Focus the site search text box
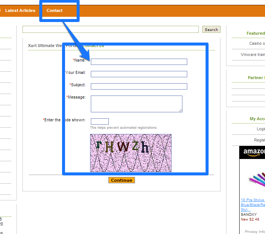The width and height of the screenshot is (265, 234). [110, 29]
